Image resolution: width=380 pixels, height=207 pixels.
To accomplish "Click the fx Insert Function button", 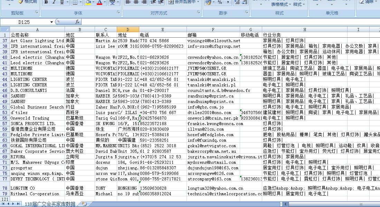I will click(77, 22).
